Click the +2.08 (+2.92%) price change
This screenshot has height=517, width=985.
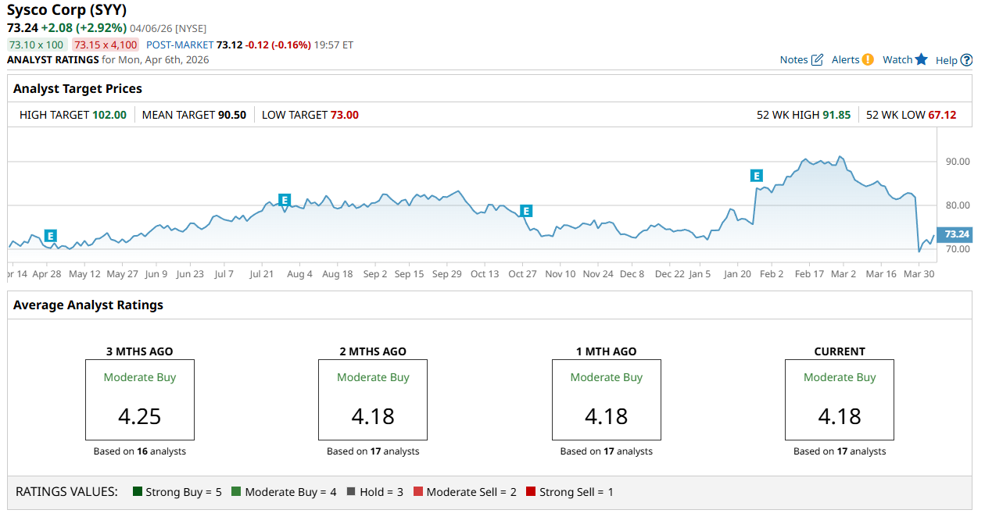click(84, 27)
